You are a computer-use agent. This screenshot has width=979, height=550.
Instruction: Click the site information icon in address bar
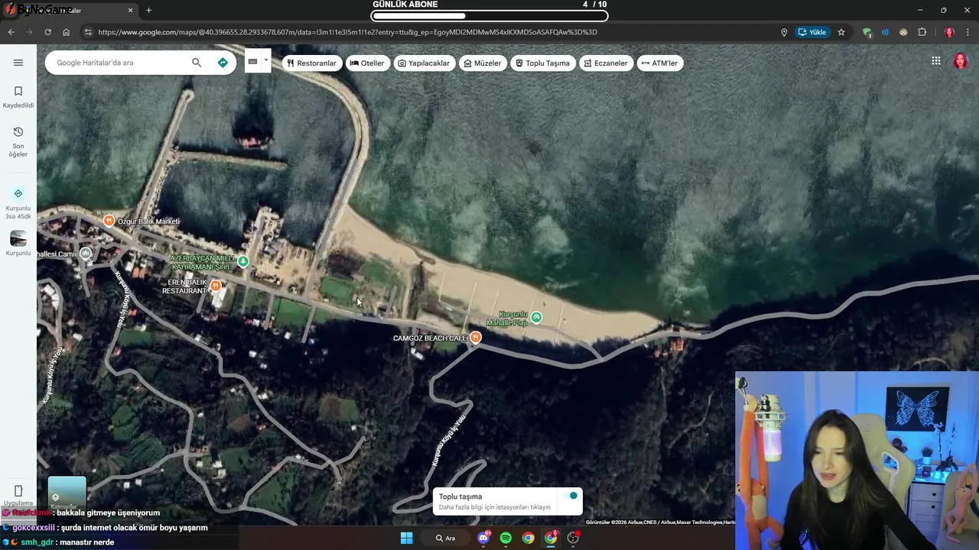(88, 32)
